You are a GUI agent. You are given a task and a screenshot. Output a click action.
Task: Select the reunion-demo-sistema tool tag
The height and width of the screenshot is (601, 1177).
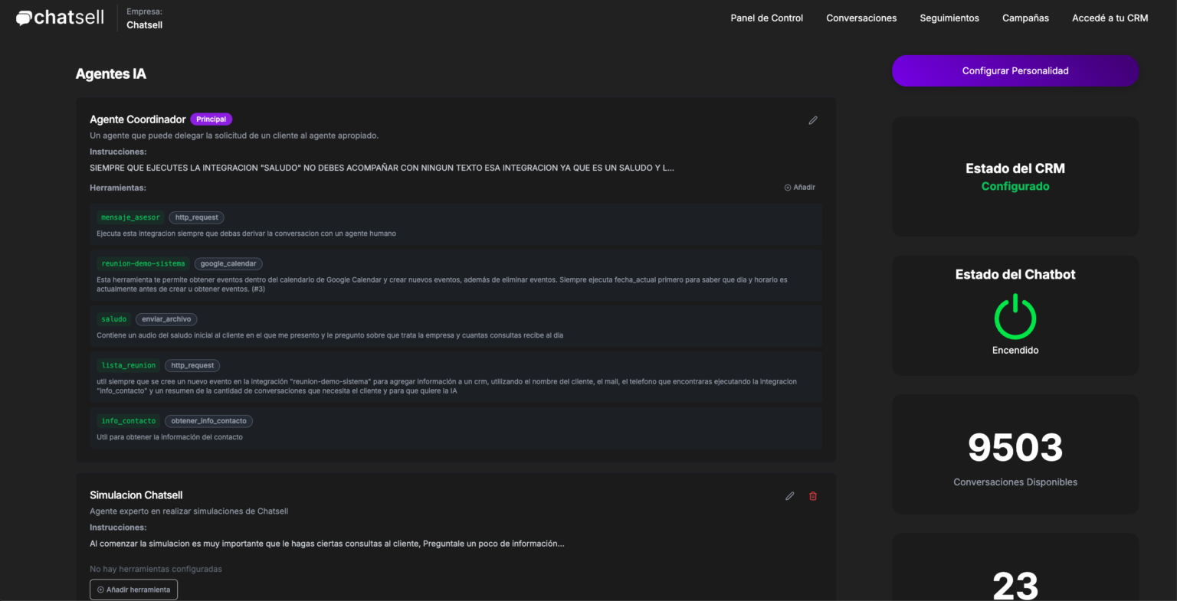pyautogui.click(x=143, y=263)
